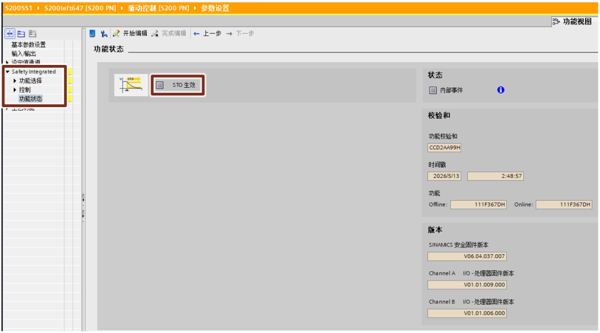Click safety firmware version V06.04.037.007
Image resolution: width=600 pixels, height=333 pixels.
pyautogui.click(x=467, y=256)
